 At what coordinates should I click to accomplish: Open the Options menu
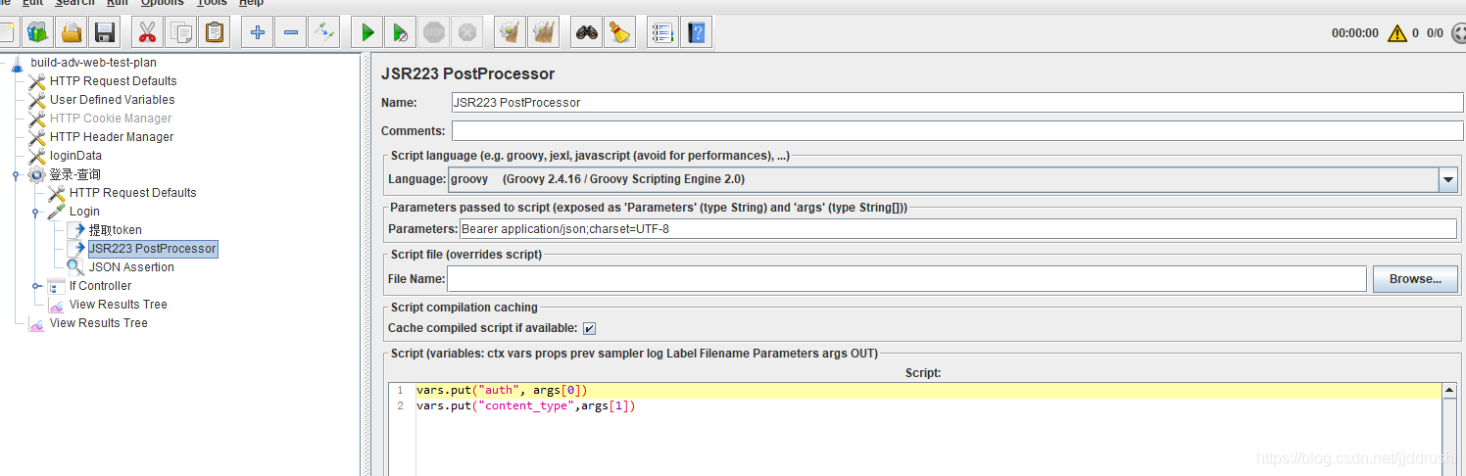[x=162, y=3]
